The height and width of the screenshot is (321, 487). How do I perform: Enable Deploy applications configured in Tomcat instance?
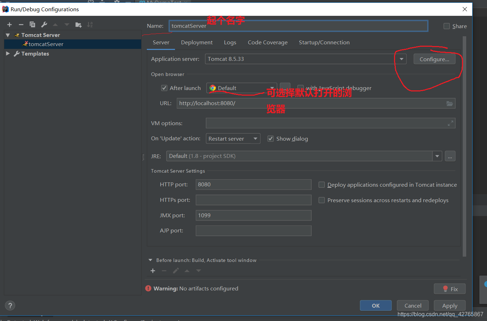[x=321, y=185]
